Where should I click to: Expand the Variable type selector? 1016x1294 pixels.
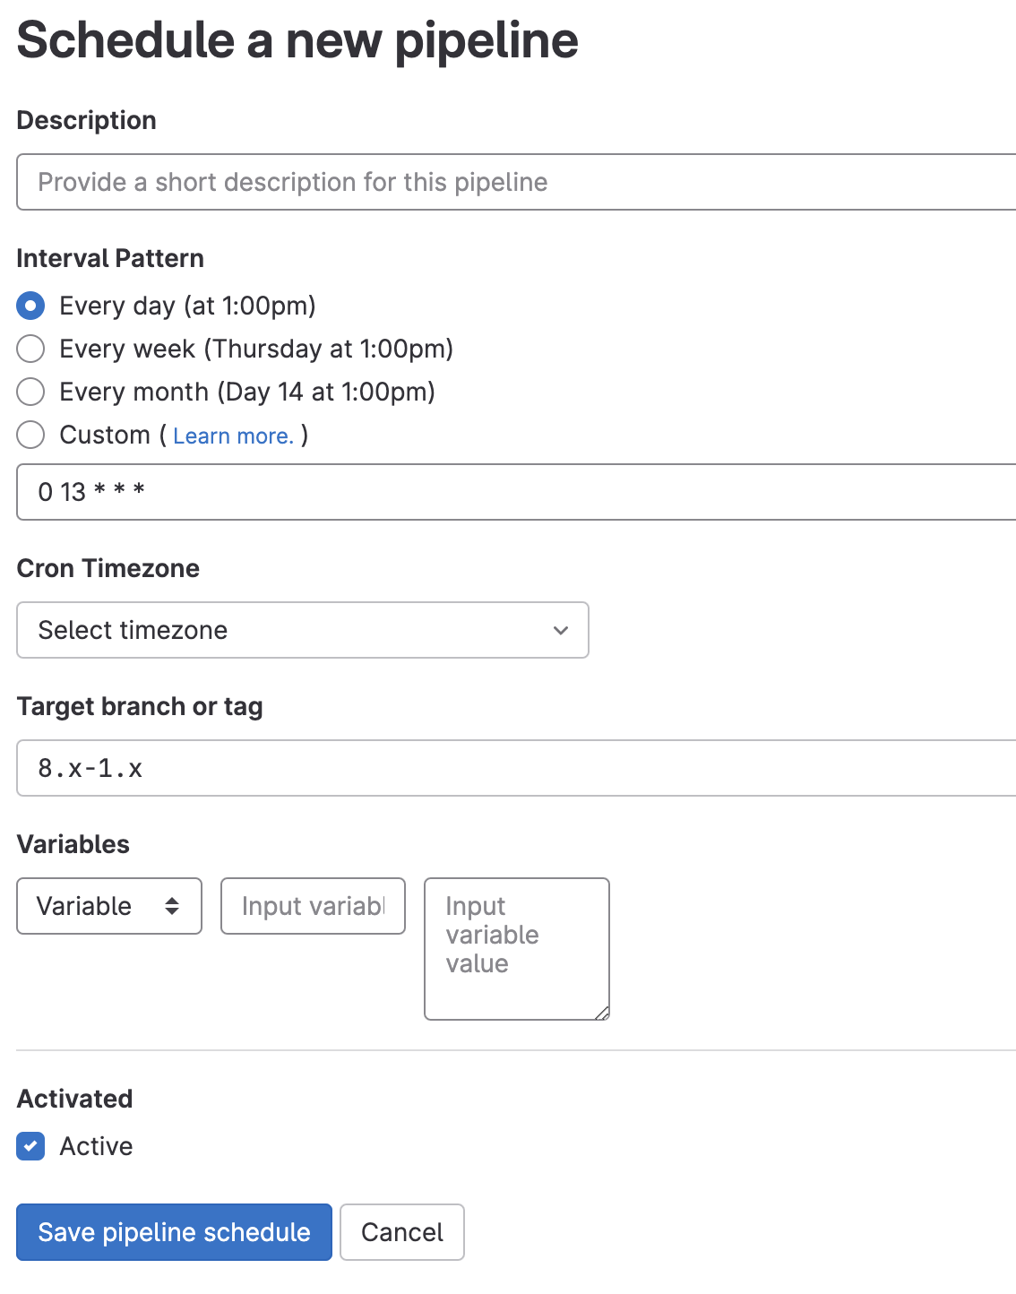tap(108, 906)
